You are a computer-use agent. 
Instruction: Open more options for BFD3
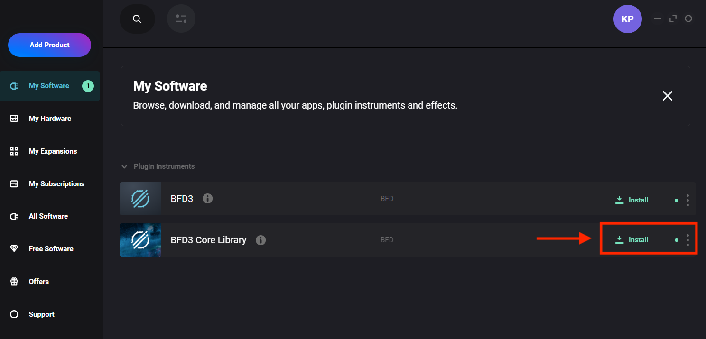coord(687,200)
